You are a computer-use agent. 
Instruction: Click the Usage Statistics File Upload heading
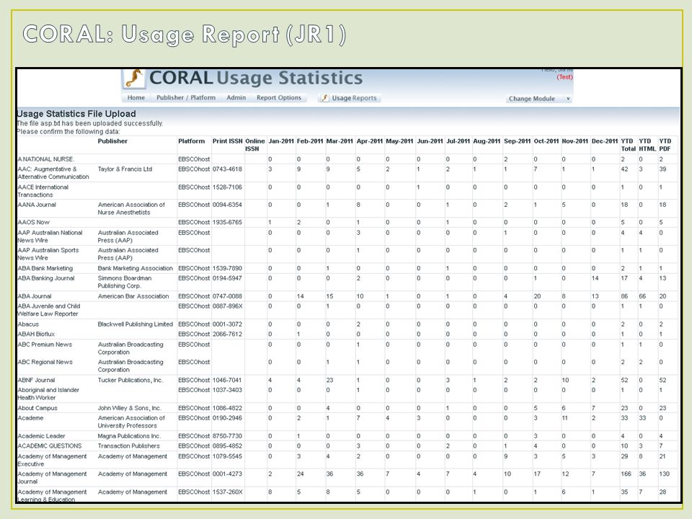click(76, 114)
